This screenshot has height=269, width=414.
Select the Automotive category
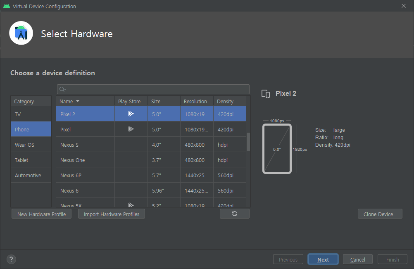coord(31,175)
